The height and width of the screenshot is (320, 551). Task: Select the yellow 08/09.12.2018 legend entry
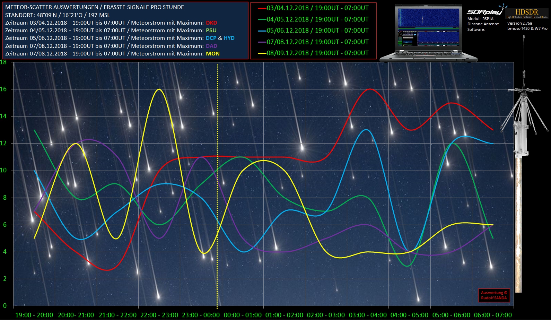[x=314, y=53]
